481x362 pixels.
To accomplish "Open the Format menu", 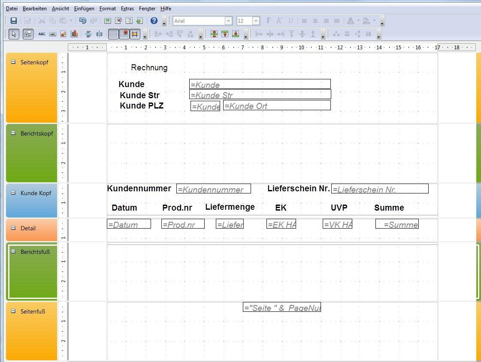I will (x=108, y=8).
